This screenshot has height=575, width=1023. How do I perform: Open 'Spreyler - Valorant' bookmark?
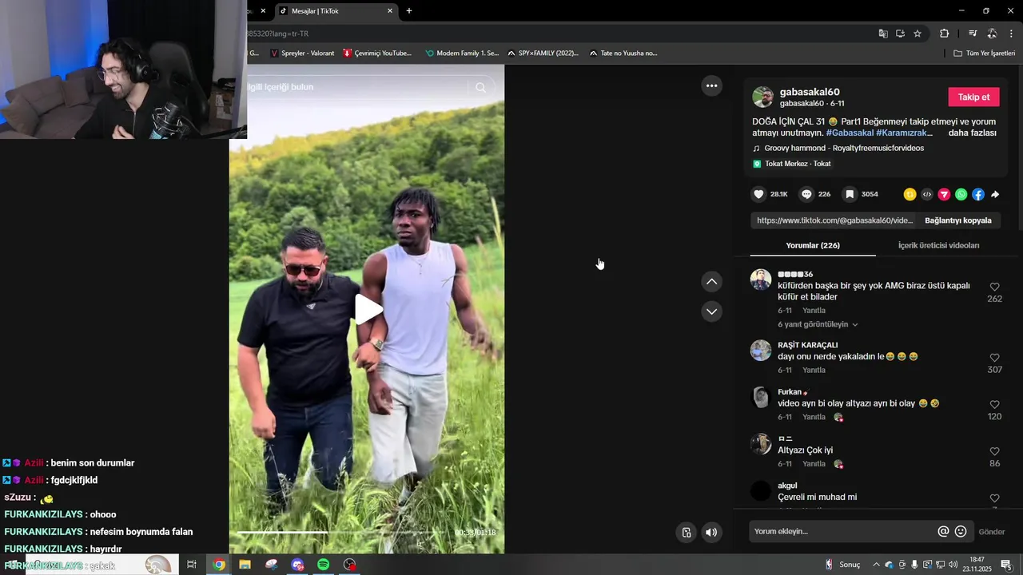point(301,54)
